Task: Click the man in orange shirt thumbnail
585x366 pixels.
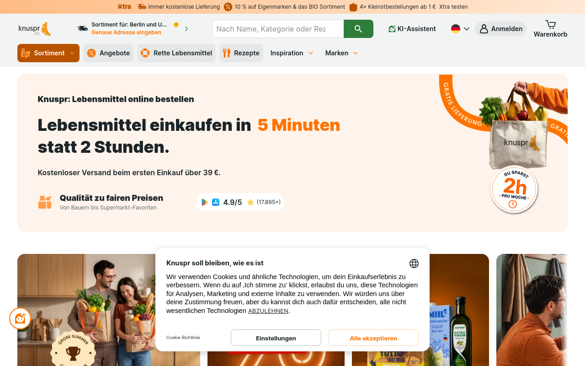Action: coord(532,310)
